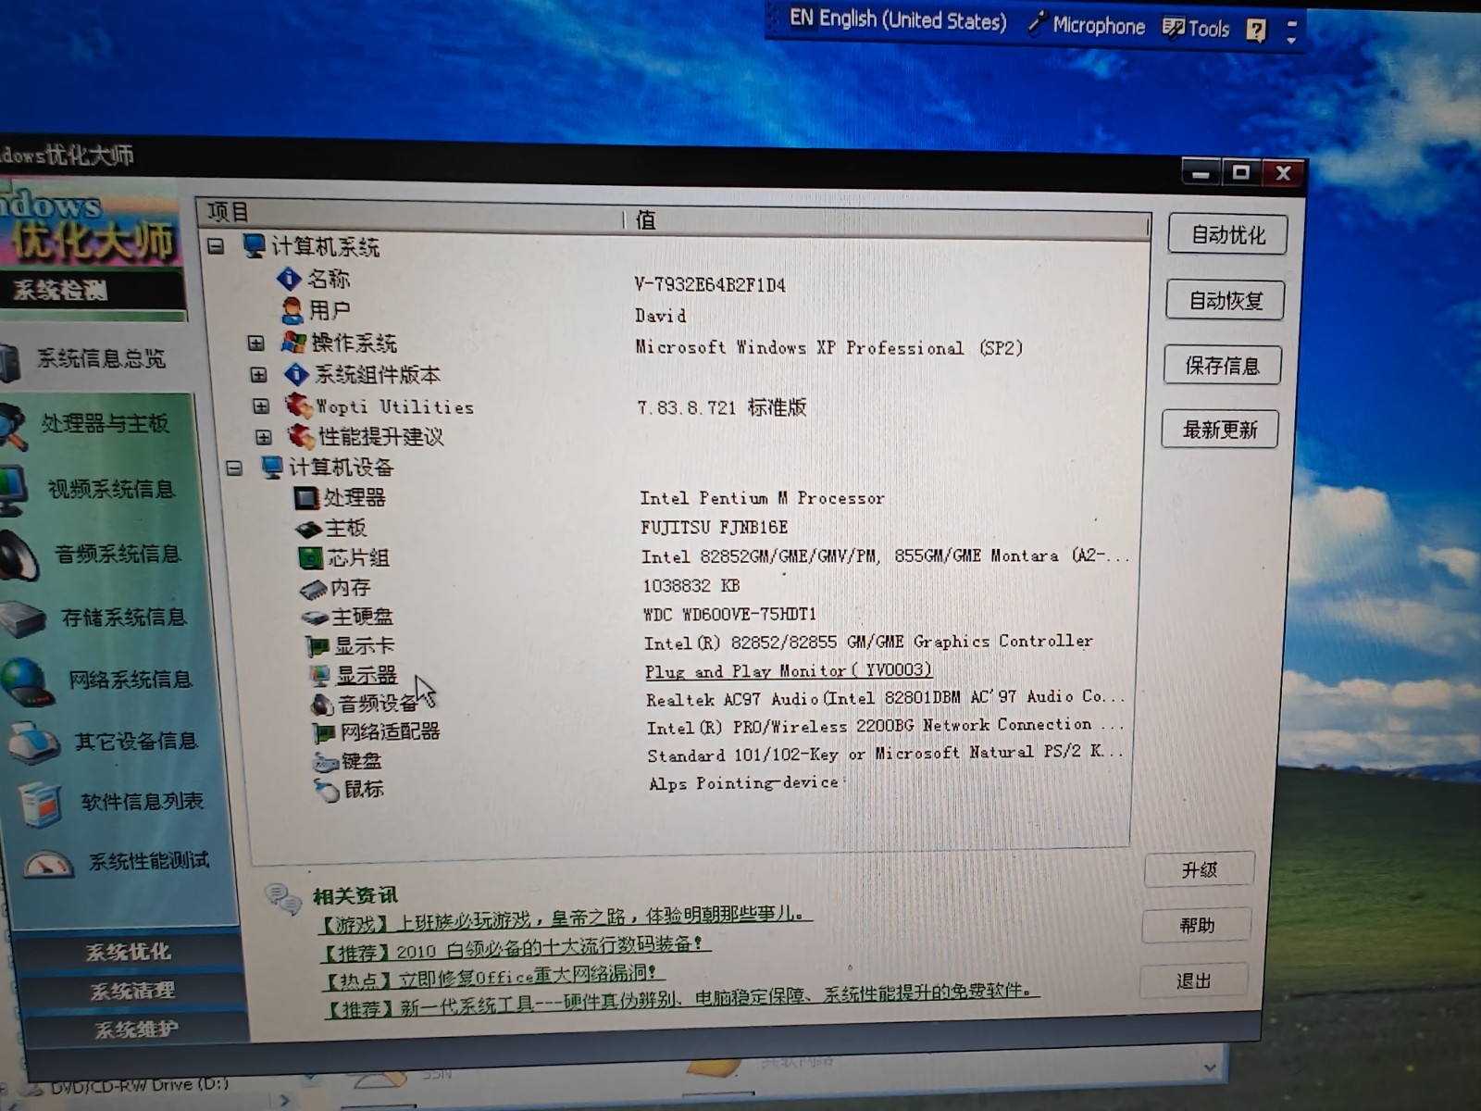Click the 计算机系统 computer icon in tree
This screenshot has height=1111, width=1481.
point(254,245)
